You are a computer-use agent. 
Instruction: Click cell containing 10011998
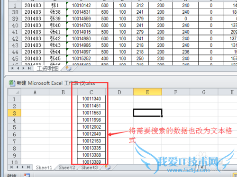(91, 120)
